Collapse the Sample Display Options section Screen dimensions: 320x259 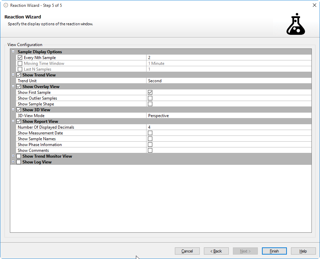click(x=13, y=52)
